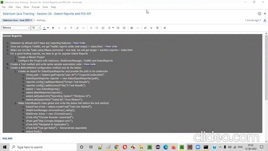Open the File menu
This screenshot has height=151, width=268.
coord(4,7)
